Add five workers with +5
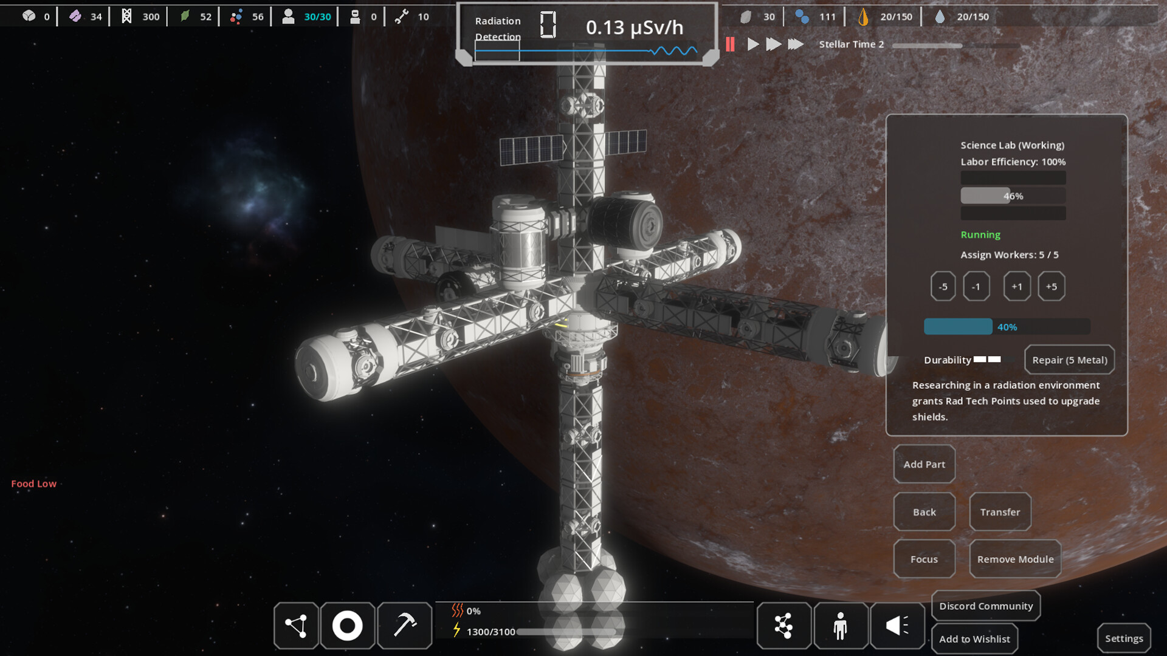Viewport: 1167px width, 656px height. point(1052,286)
